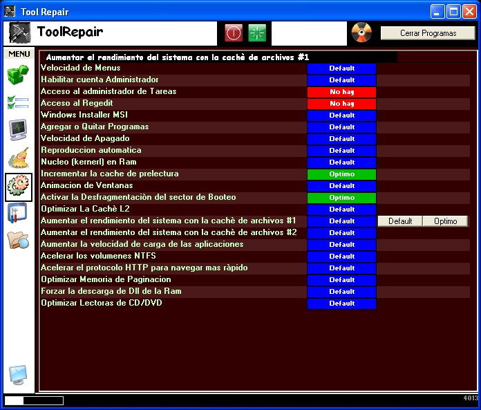Click the ToolRepair pickaxe logo
This screenshot has height=410, width=481.
tap(19, 32)
